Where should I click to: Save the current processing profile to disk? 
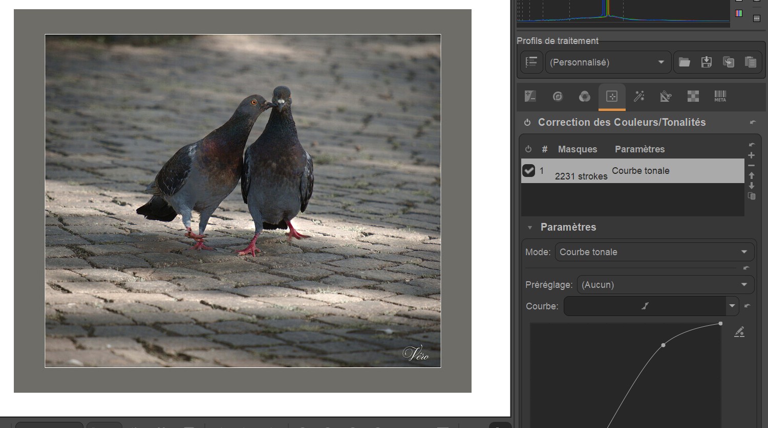[x=706, y=62]
